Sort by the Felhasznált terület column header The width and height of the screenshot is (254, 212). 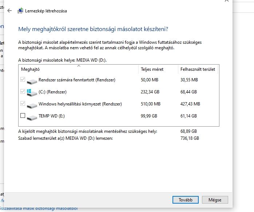point(198,69)
